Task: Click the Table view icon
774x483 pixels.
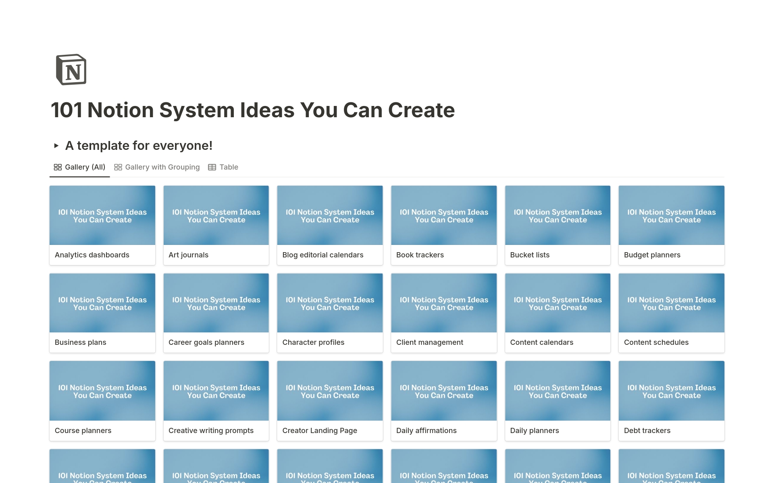Action: [x=212, y=167]
